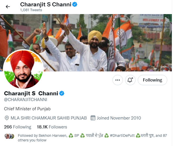
Task: Go back using the left arrow
Action: pos(8,7)
